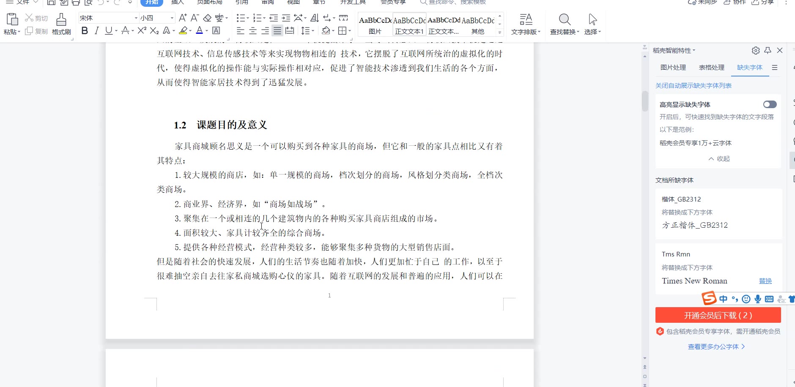Click the Paste clipboard icon
Image resolution: width=795 pixels, height=387 pixels.
coord(12,19)
